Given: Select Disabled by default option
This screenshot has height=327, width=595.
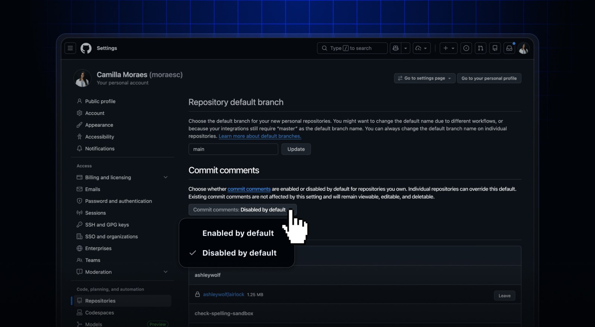Looking at the screenshot, I should pyautogui.click(x=239, y=253).
